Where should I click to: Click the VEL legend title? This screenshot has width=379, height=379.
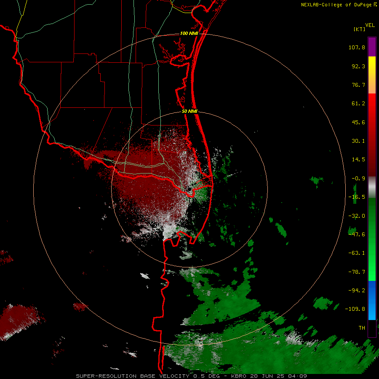tap(370, 25)
